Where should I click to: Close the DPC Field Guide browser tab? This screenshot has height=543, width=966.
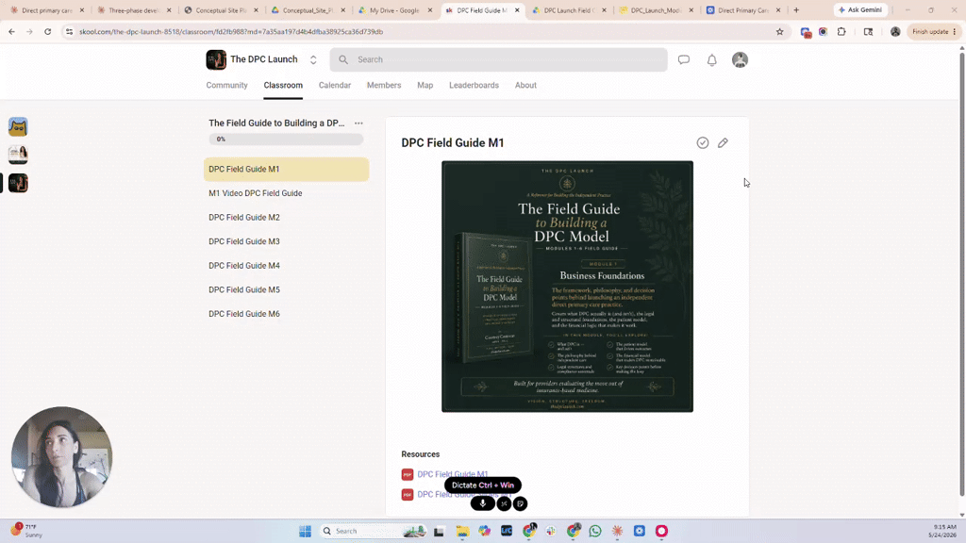point(517,10)
